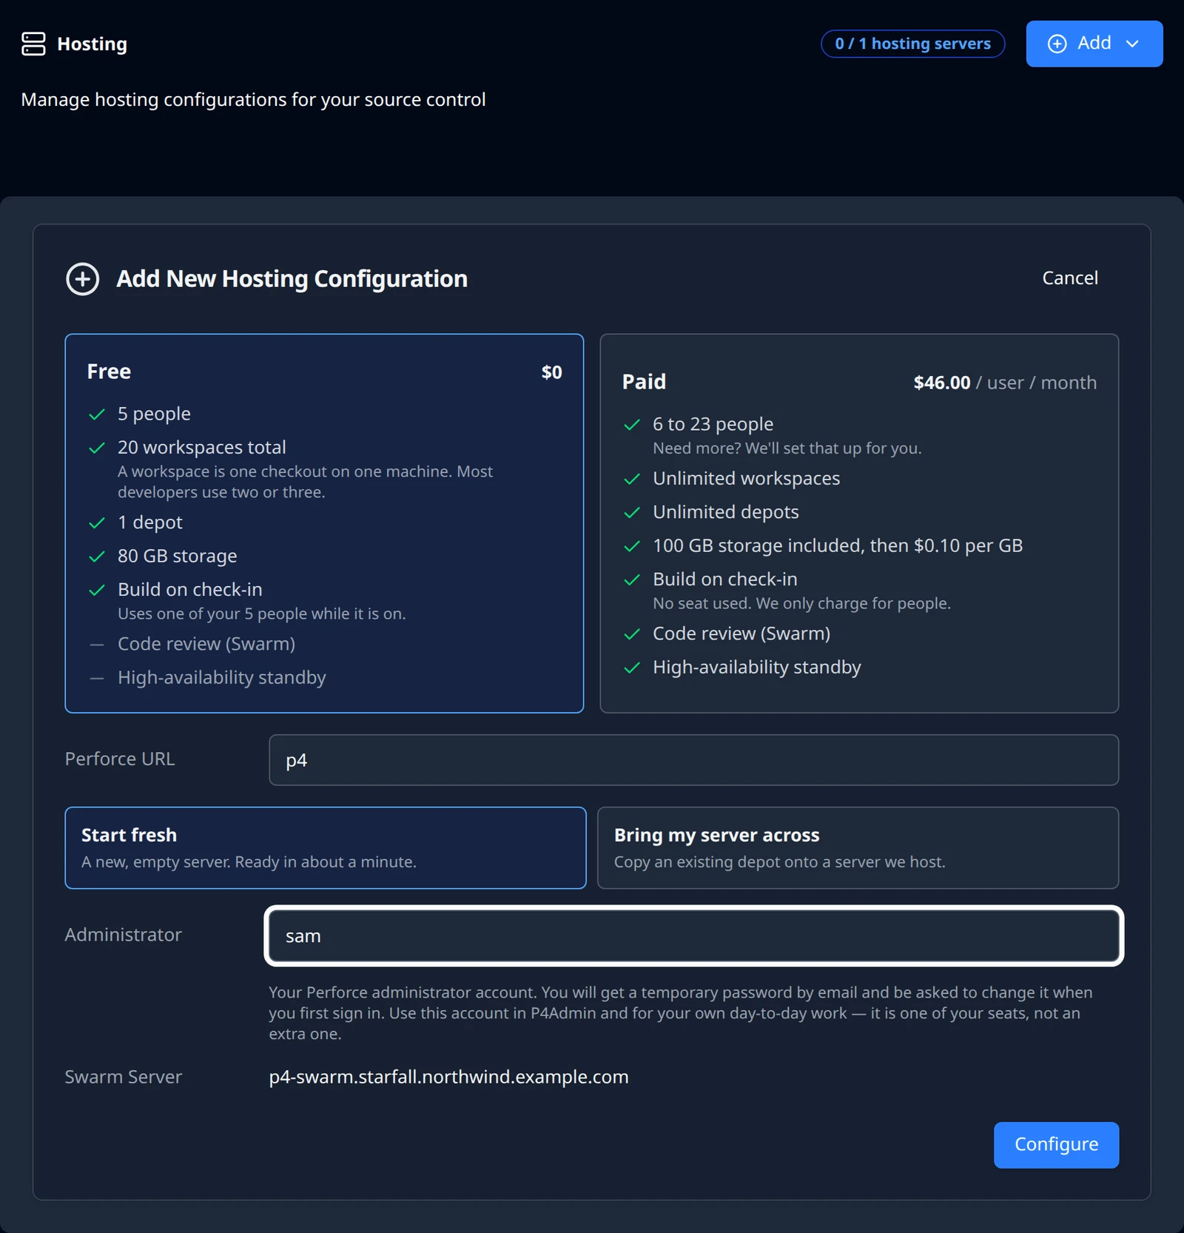Click 'Uses one of your 5 people' note
Viewport: 1184px width, 1233px height.
[x=261, y=614]
